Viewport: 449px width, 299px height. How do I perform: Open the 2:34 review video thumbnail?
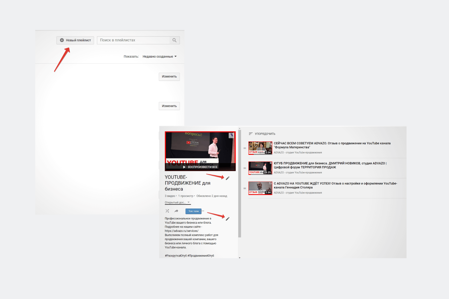click(x=260, y=148)
